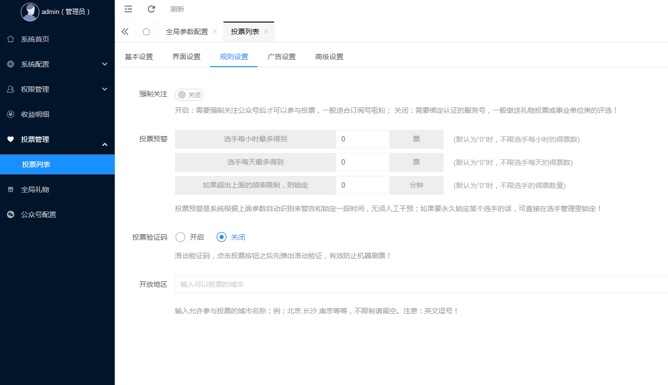Image resolution: width=668 pixels, height=385 pixels.
Task: Switch to 广告设置 tab
Action: 282,57
